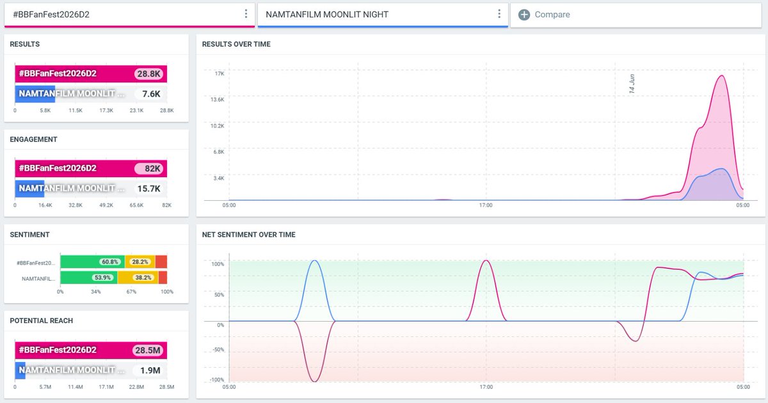The height and width of the screenshot is (403, 768).
Task: Click the plus icon next to Compare
Action: (x=524, y=14)
